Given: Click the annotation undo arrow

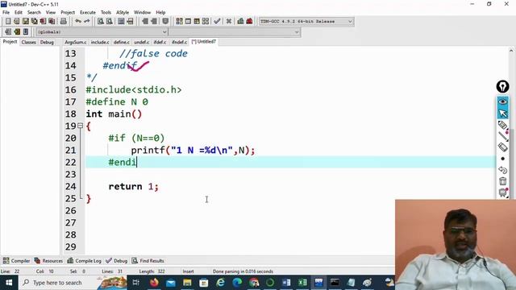Looking at the screenshot, I should click(x=502, y=170).
